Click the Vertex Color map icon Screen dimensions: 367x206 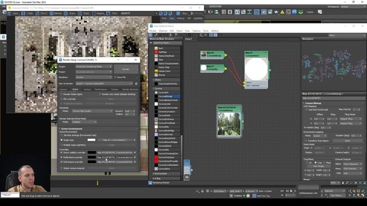pos(156,71)
